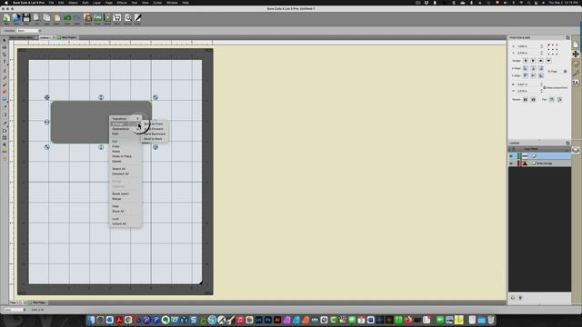Open the Library toolbar icon
The height and width of the screenshot is (327, 582).
[107, 18]
